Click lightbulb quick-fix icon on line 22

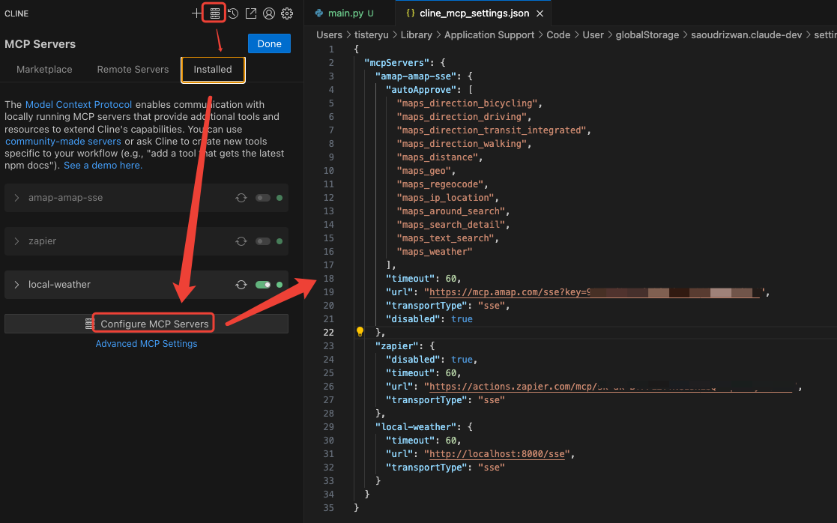point(360,332)
